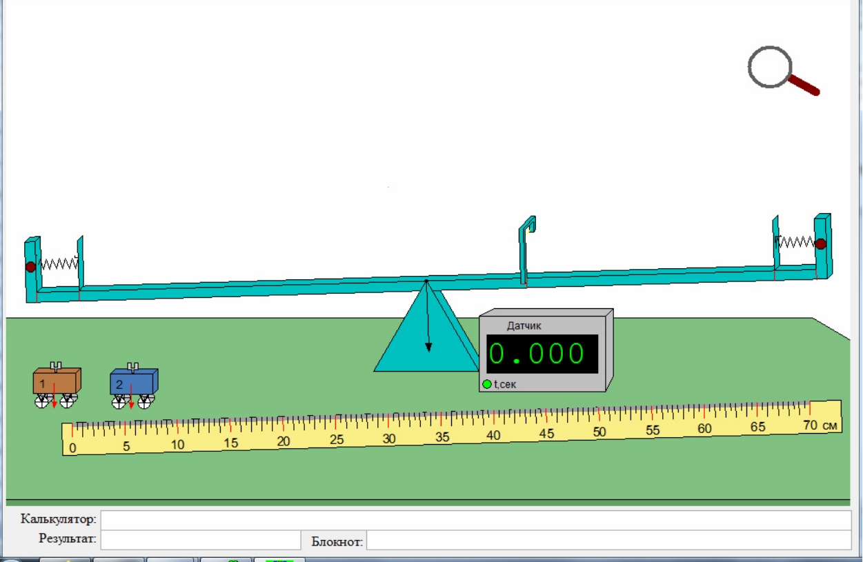Image resolution: width=863 pixels, height=562 pixels.
Task: Click the 70 см mark on the ruler
Action: coord(821,425)
